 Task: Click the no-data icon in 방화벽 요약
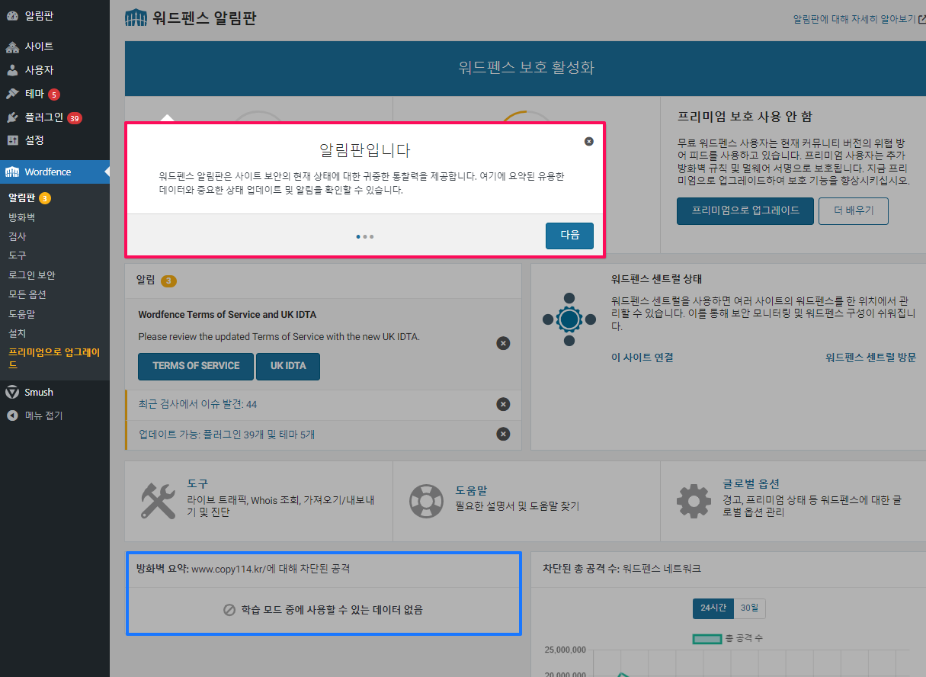pyautogui.click(x=229, y=610)
